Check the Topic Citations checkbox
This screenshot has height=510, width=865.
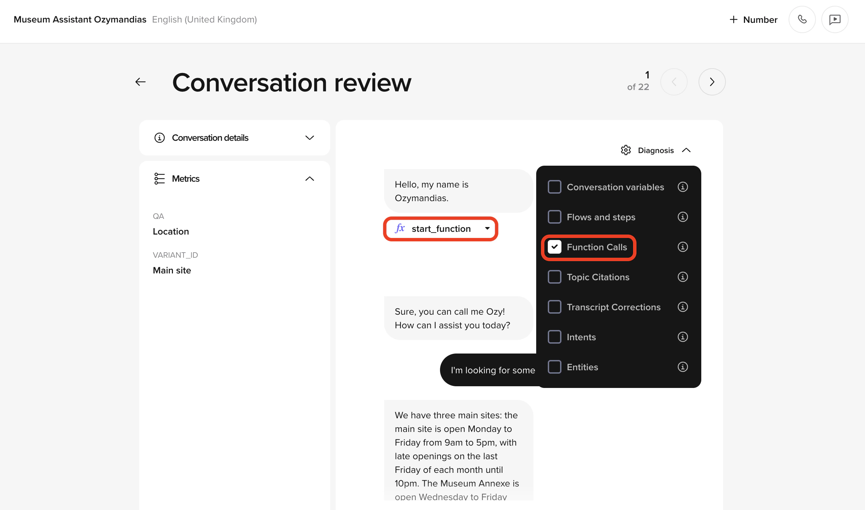554,277
